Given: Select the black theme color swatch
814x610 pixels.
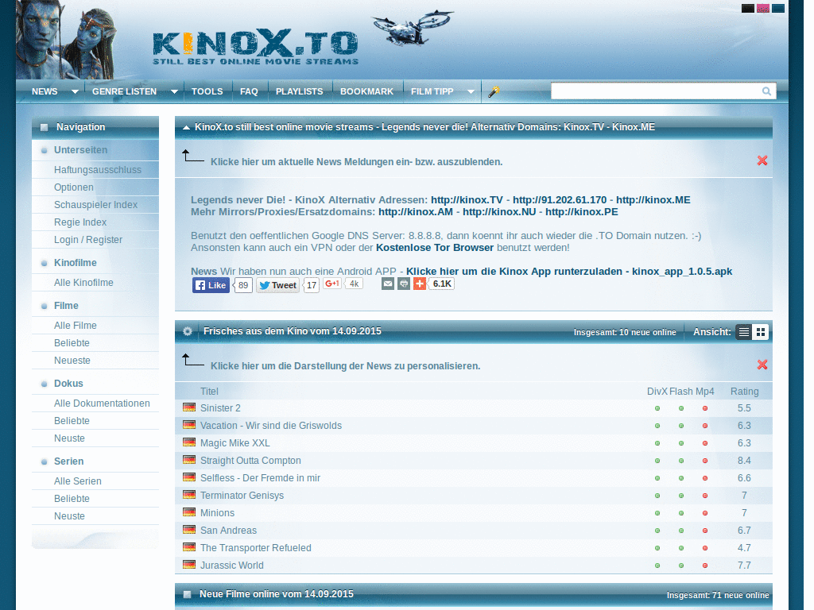Looking at the screenshot, I should (x=747, y=8).
